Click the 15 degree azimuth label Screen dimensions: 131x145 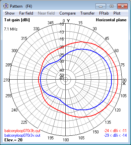80,23
